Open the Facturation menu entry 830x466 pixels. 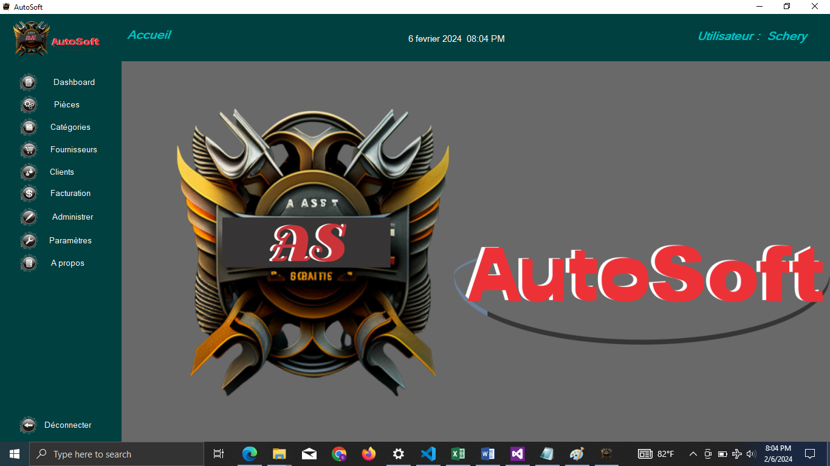(x=70, y=193)
